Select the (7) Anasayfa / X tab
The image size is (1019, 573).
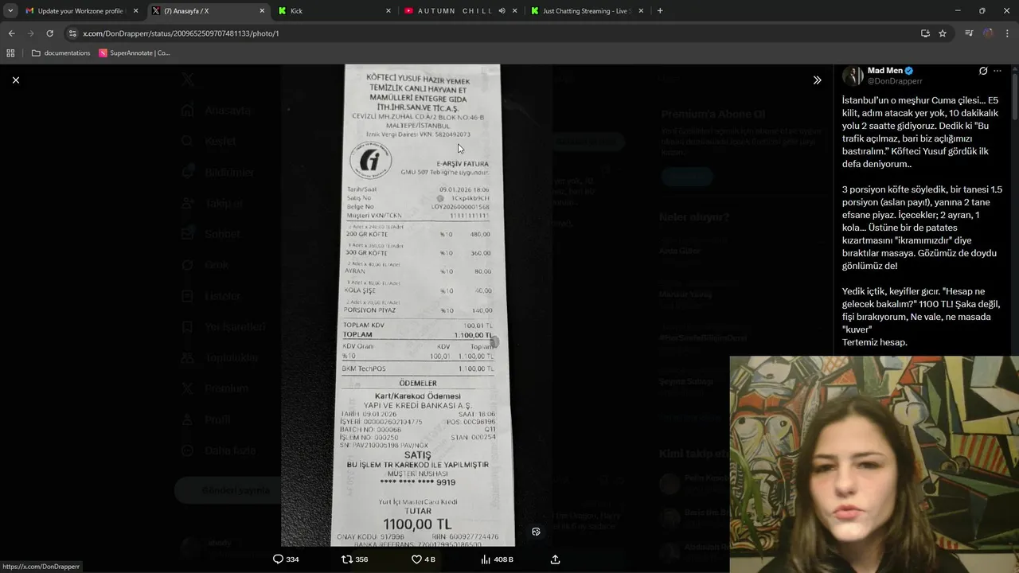point(209,11)
